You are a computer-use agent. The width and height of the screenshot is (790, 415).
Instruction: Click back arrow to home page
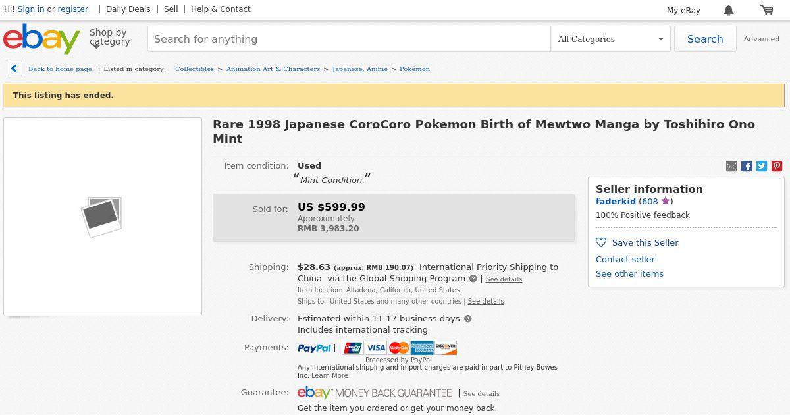14,69
